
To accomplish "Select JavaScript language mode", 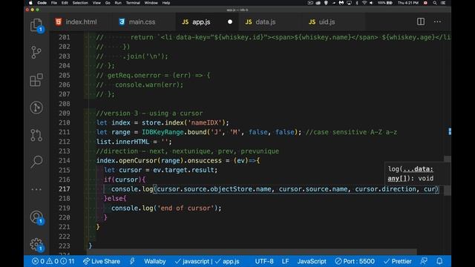I will pos(312,261).
